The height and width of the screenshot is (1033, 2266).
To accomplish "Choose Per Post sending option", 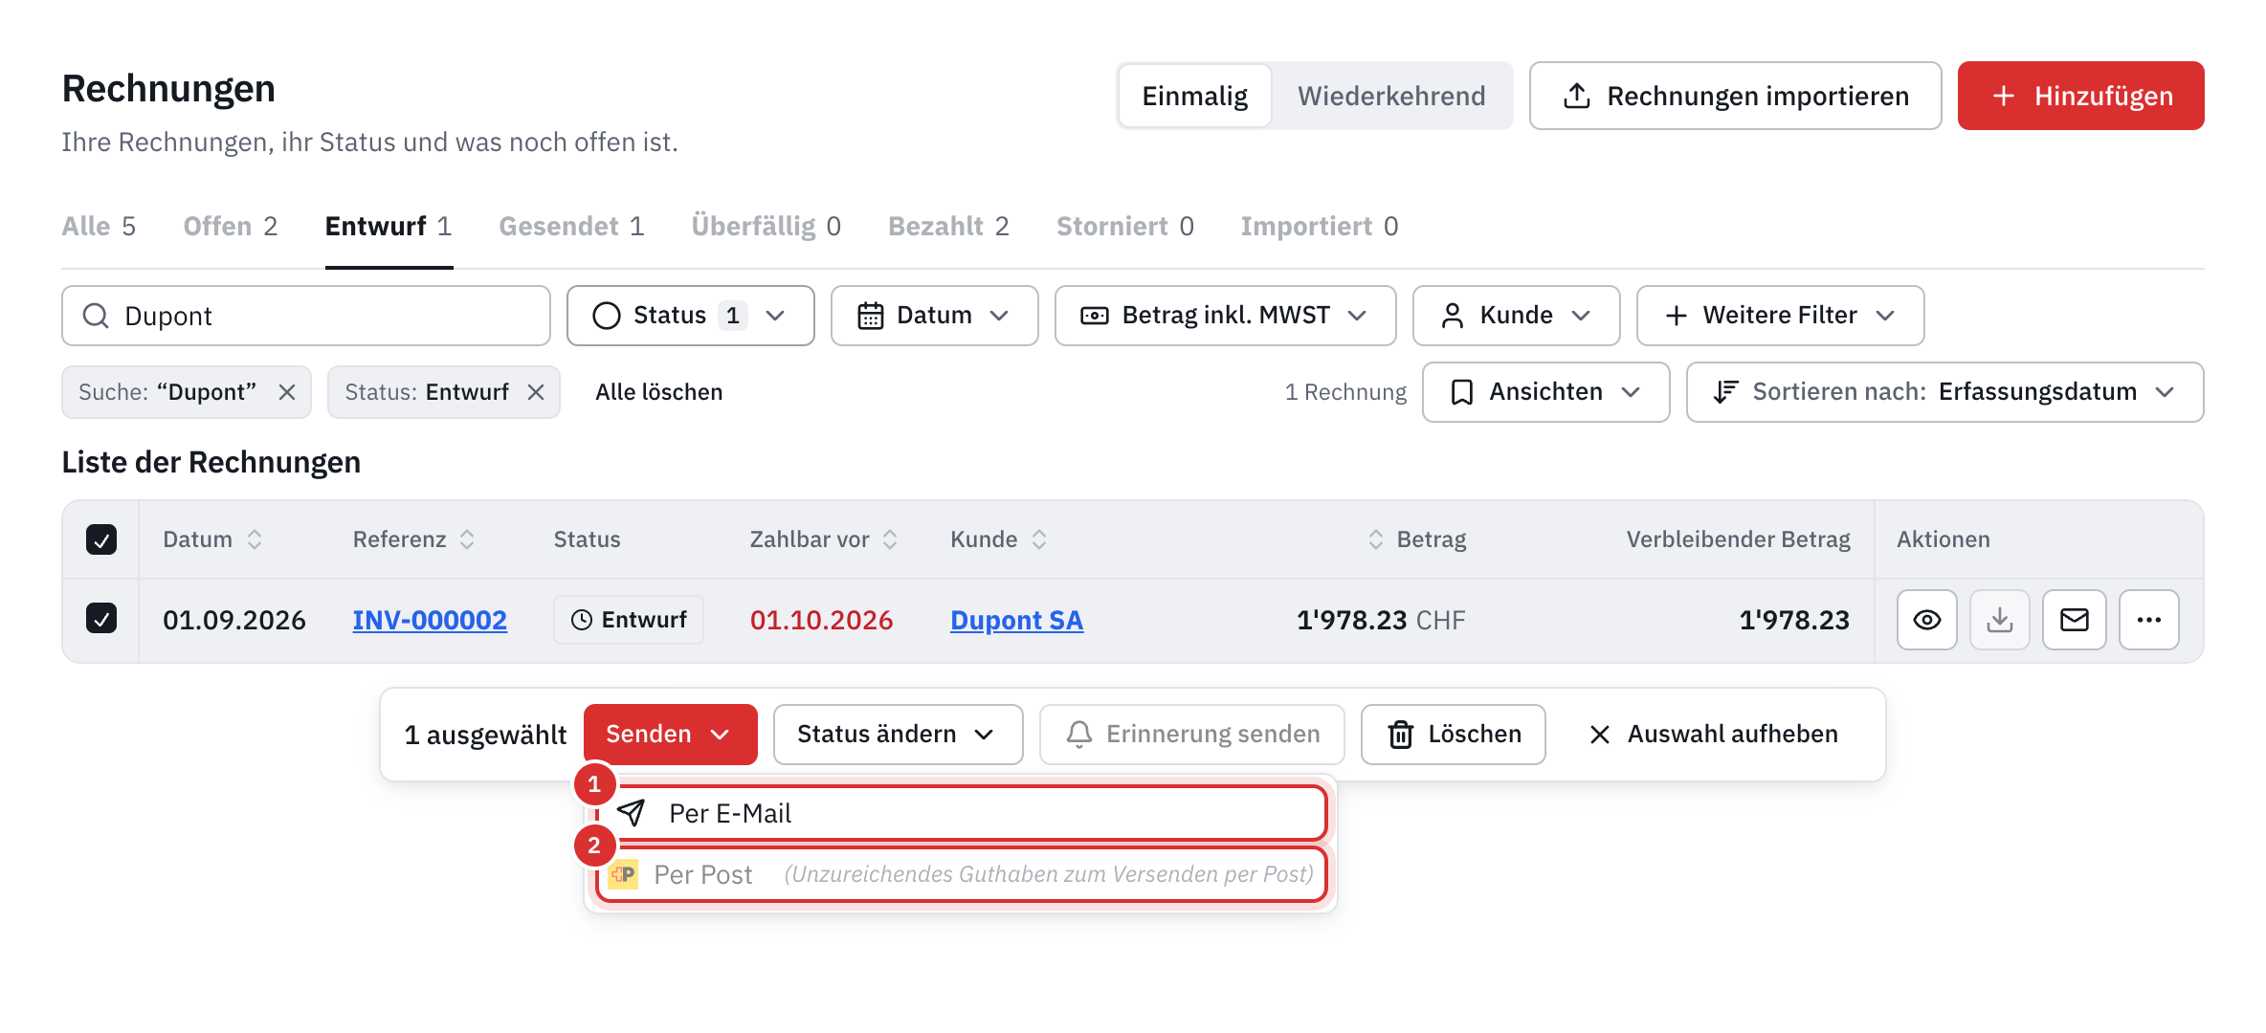I will (961, 874).
